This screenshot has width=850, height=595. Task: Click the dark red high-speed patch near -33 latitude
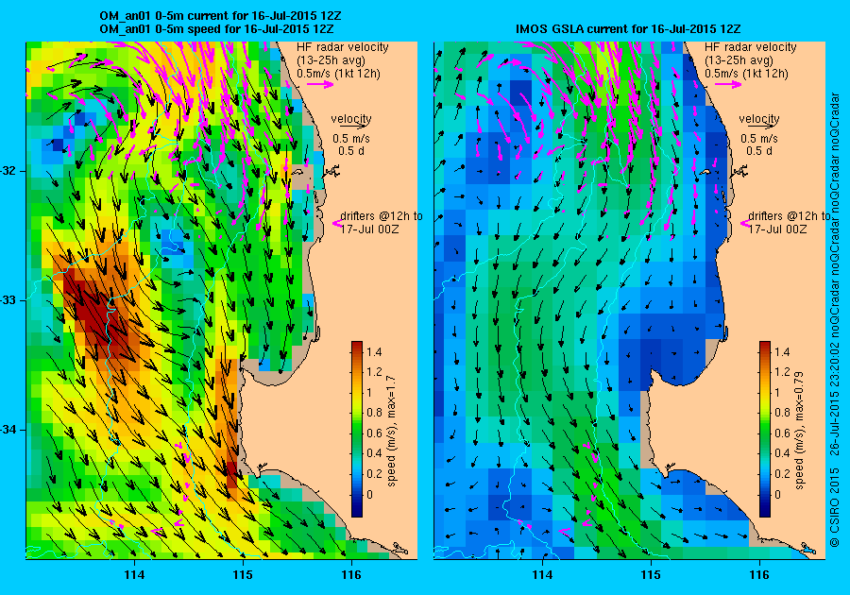pyautogui.click(x=96, y=314)
